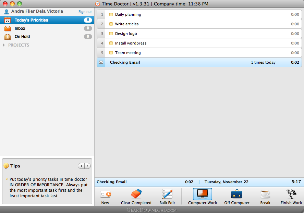The width and height of the screenshot is (304, 213).
Task: Click Today's Priorities count badge 5
Action: pos(88,20)
